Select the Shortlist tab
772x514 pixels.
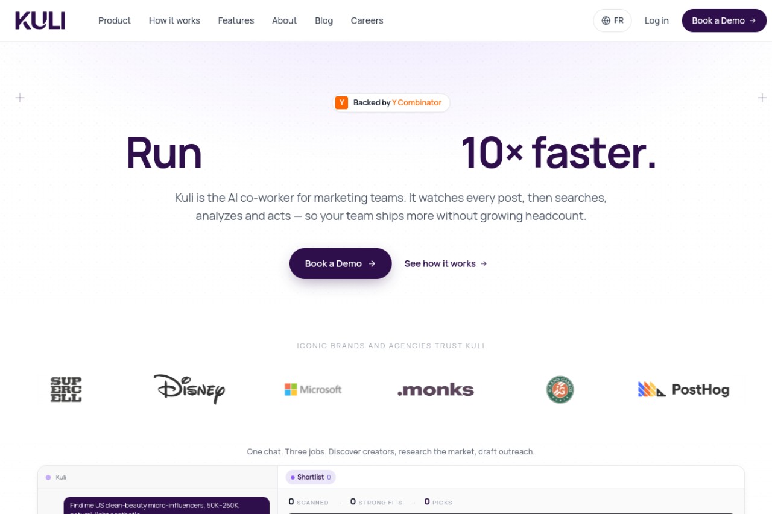(x=311, y=477)
